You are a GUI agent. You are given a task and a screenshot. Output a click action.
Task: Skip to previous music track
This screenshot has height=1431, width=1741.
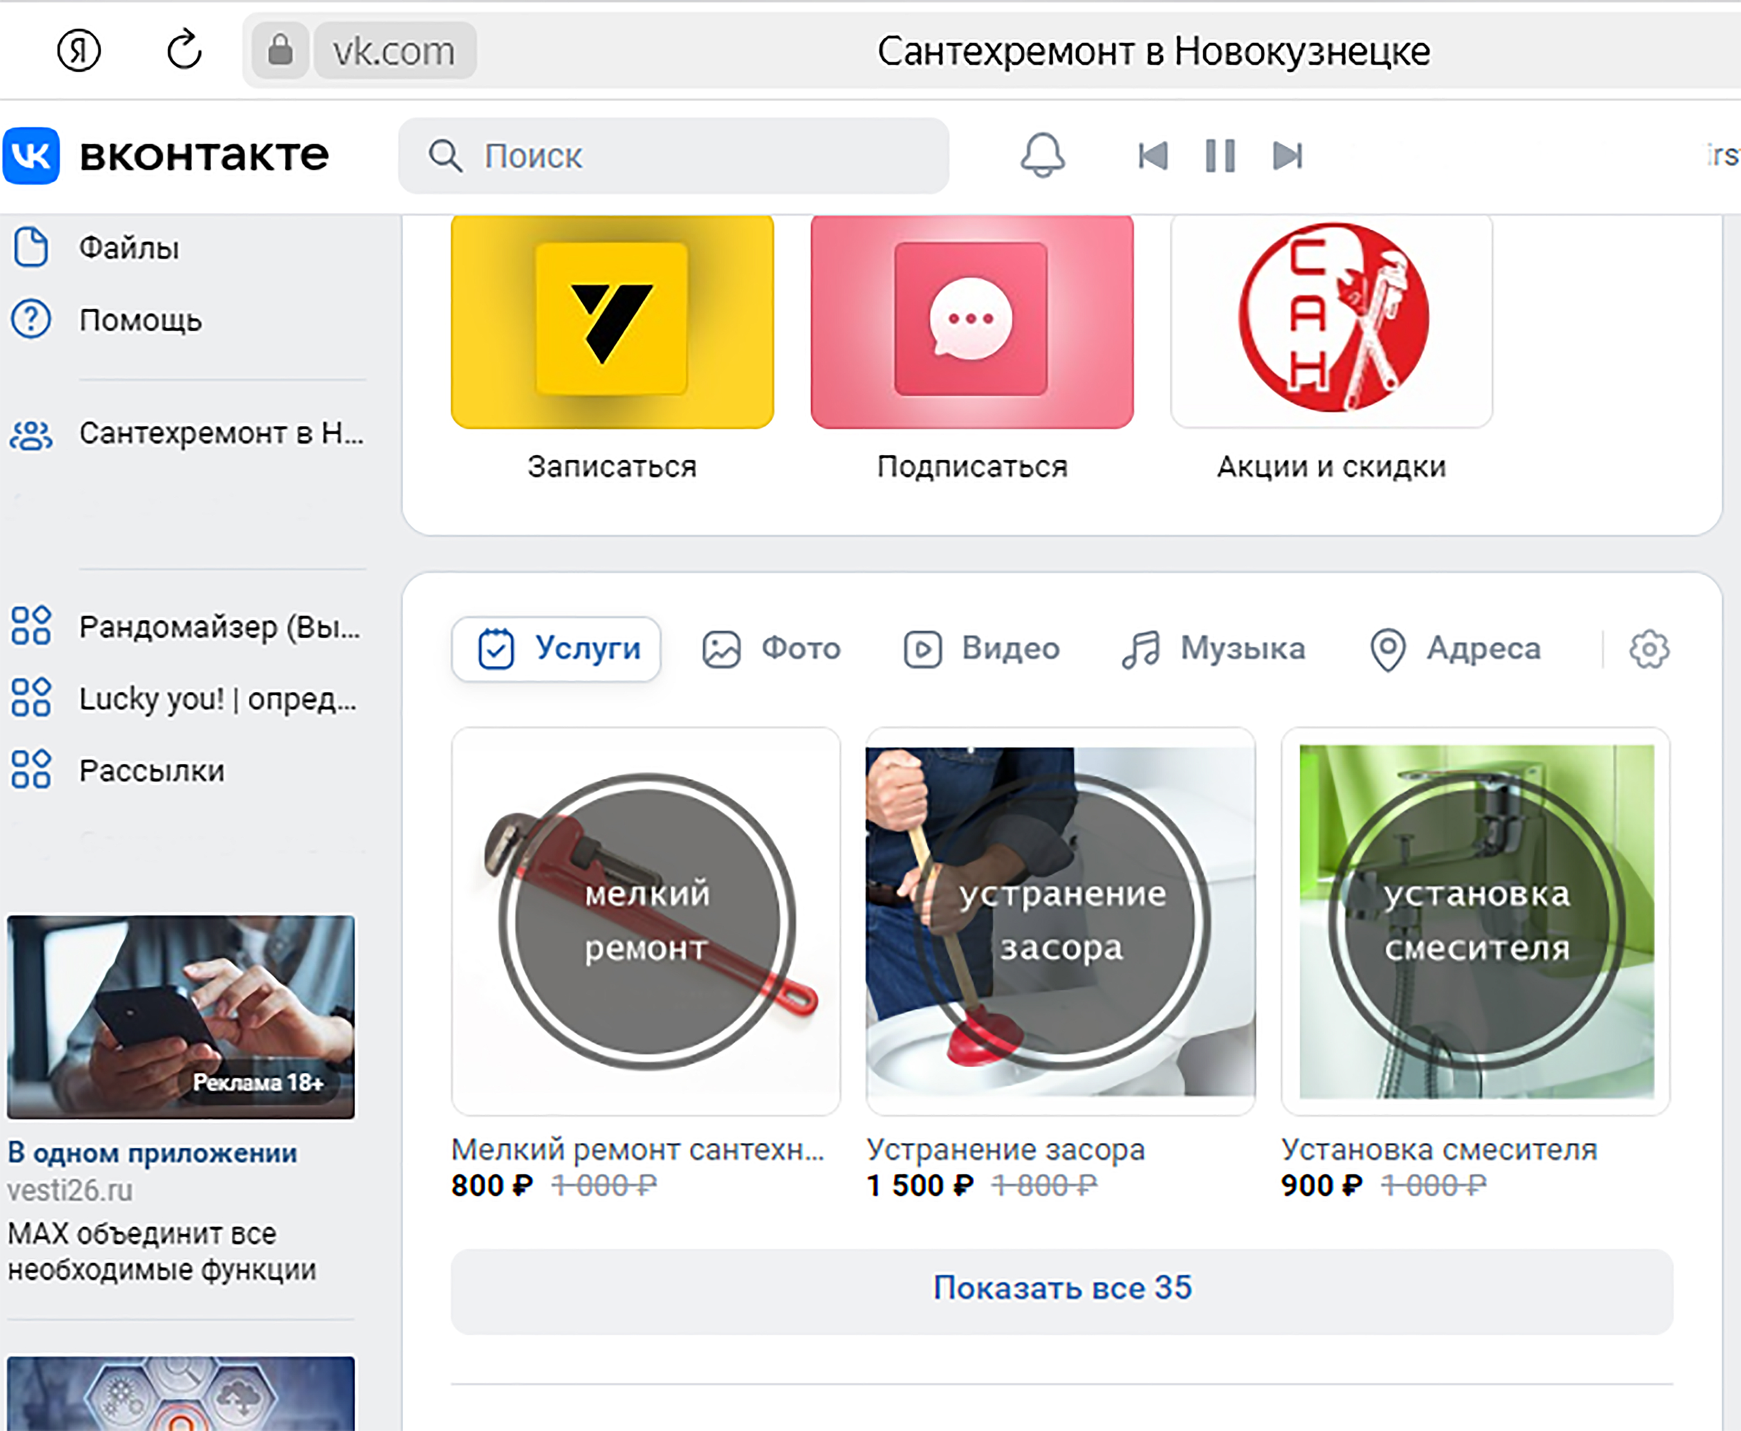click(1152, 155)
